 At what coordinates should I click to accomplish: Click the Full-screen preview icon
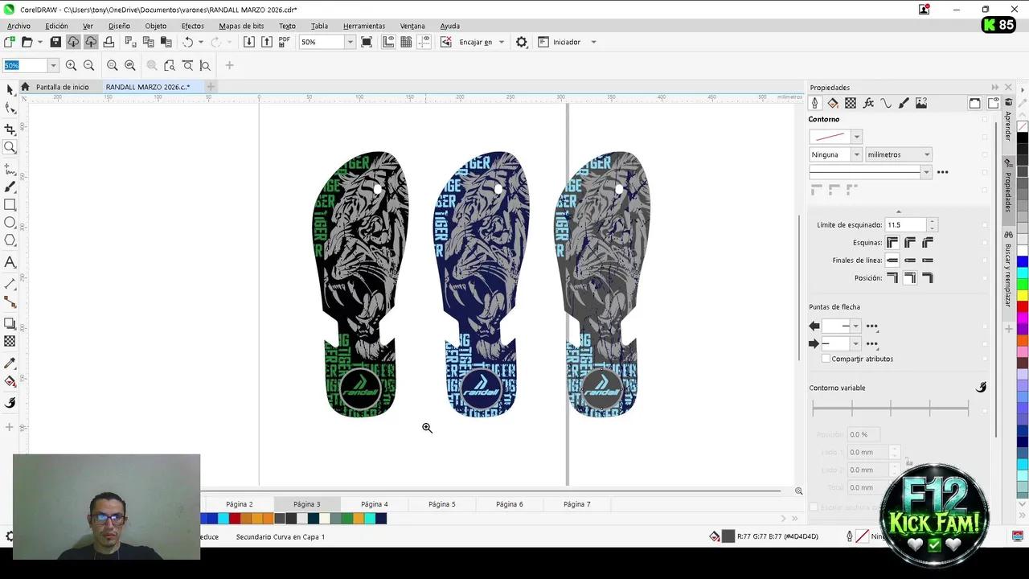point(367,42)
